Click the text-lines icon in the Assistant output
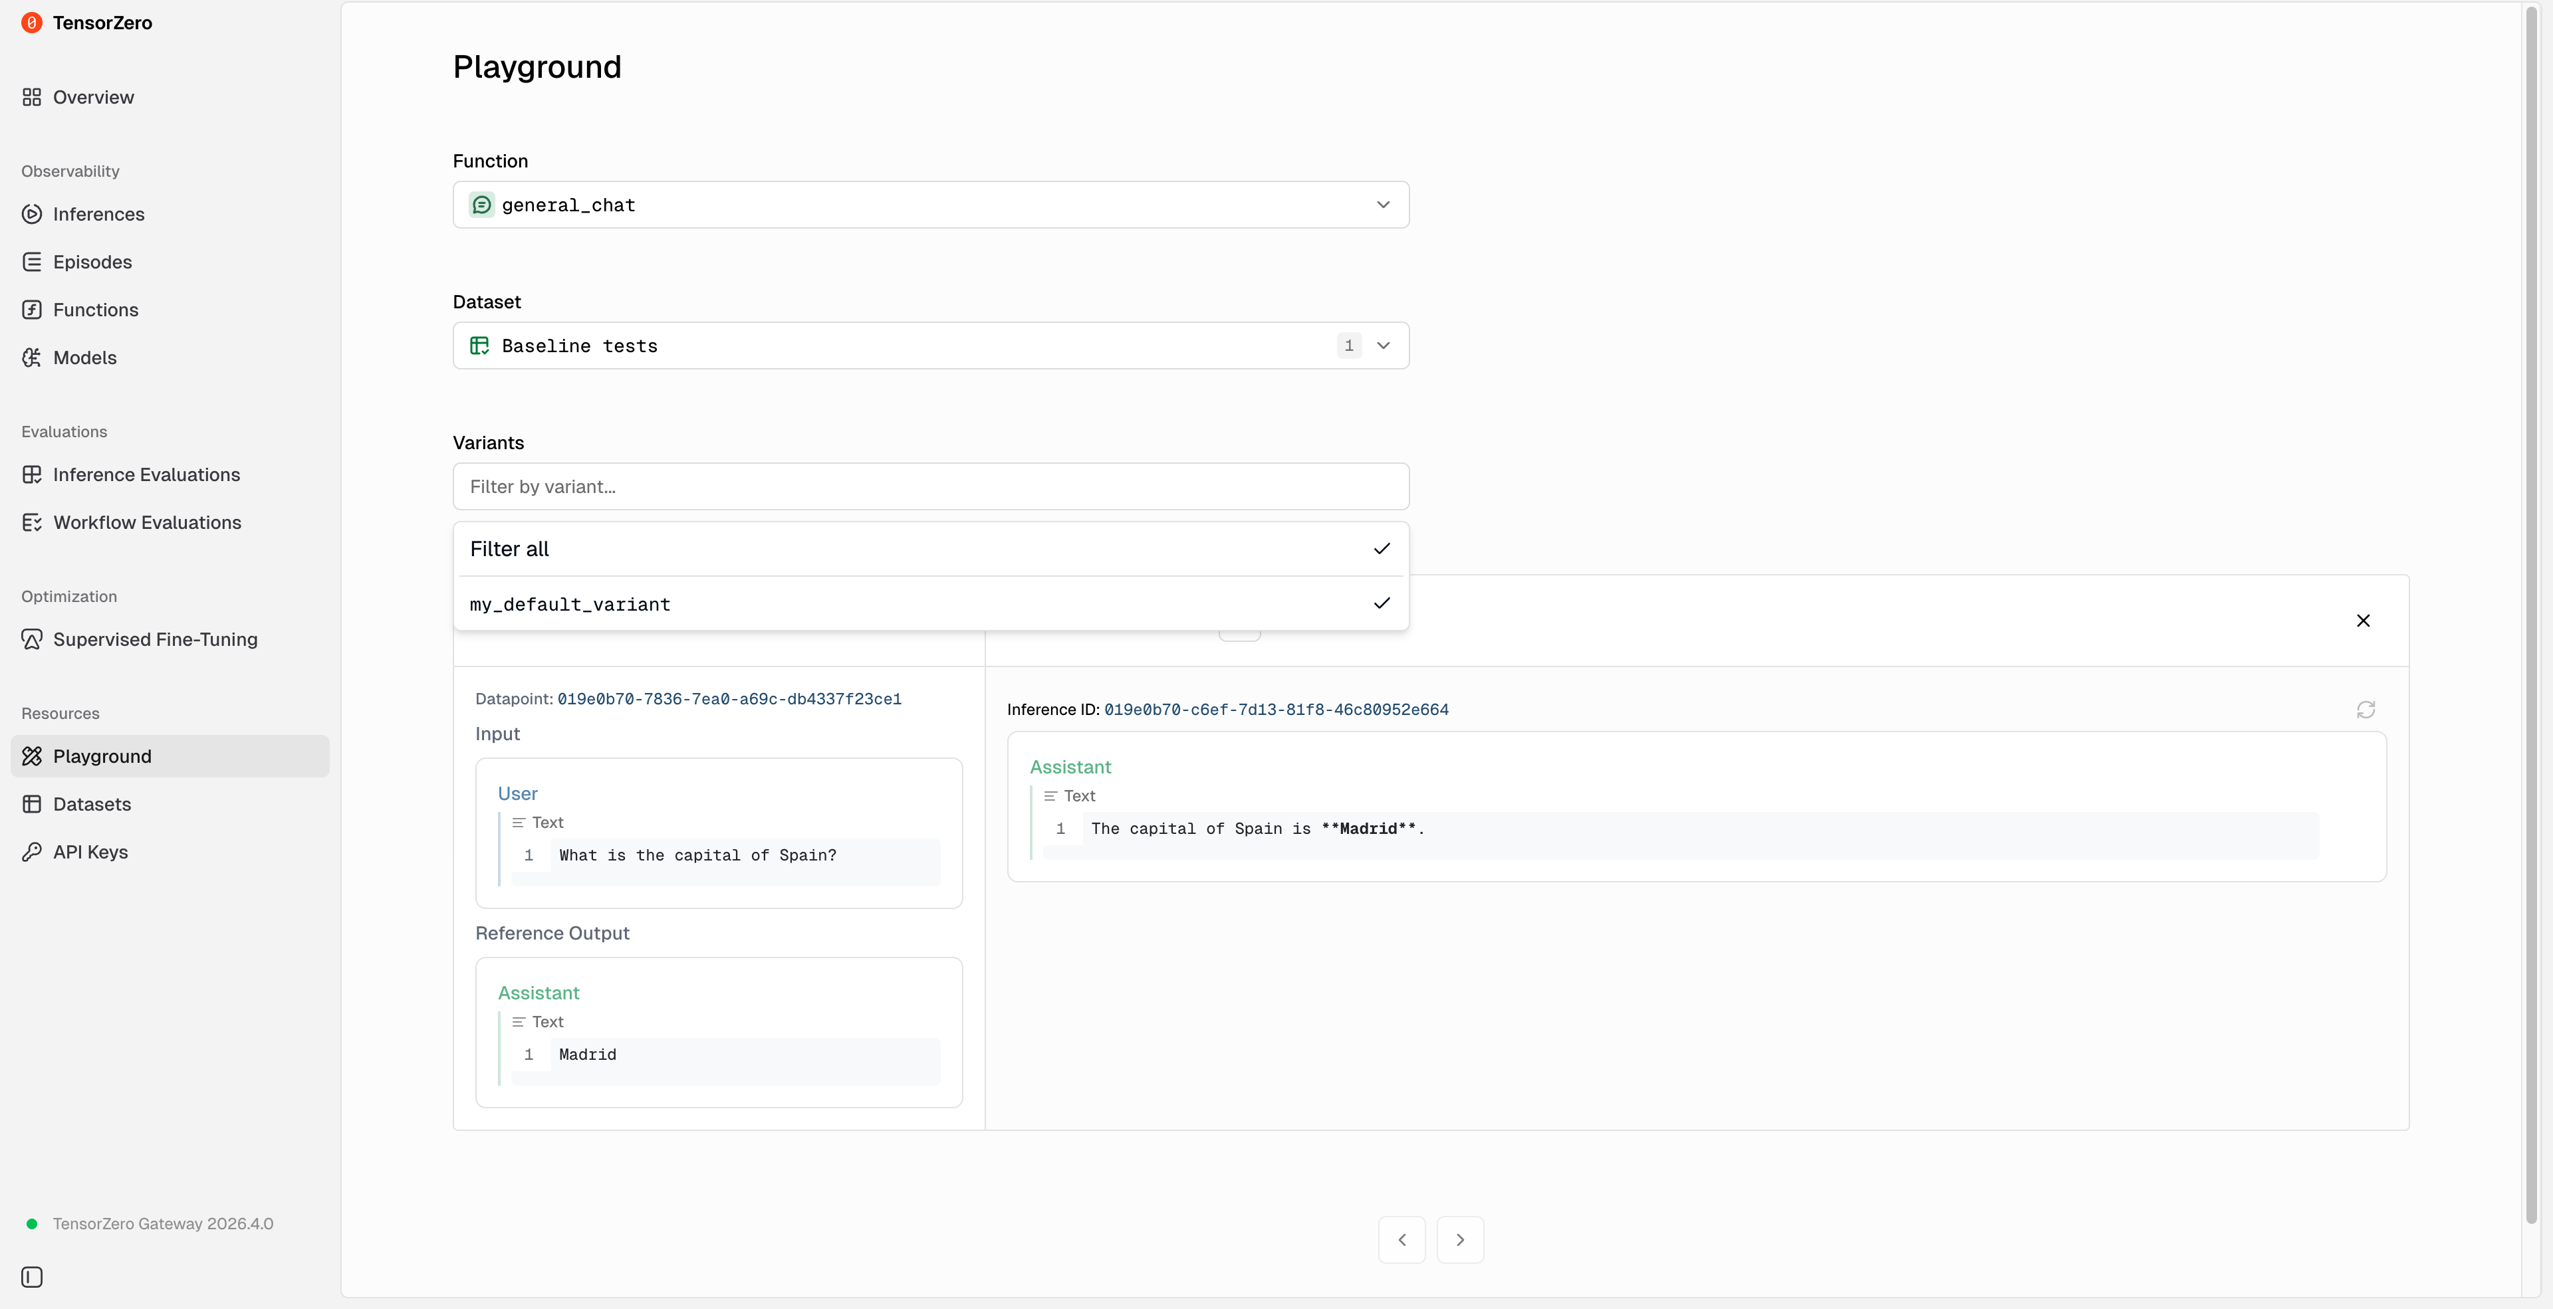2553x1309 pixels. coord(1050,796)
